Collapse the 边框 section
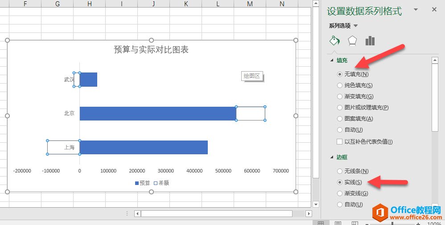Viewport: 445px width, 225px height. tap(331, 157)
